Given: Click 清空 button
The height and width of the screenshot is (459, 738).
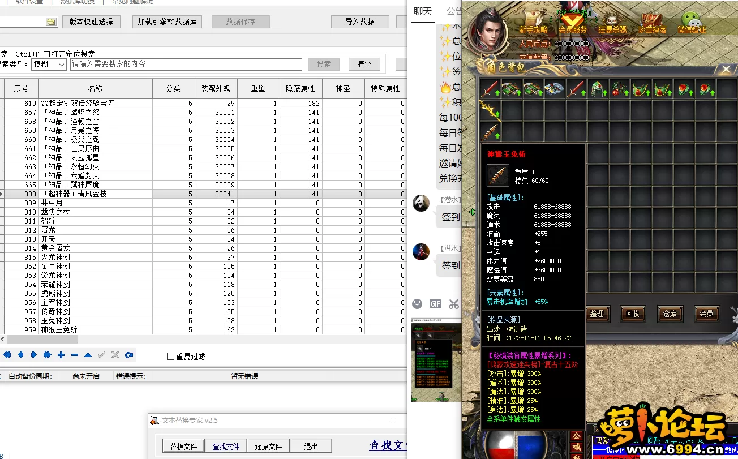Looking at the screenshot, I should coord(364,65).
